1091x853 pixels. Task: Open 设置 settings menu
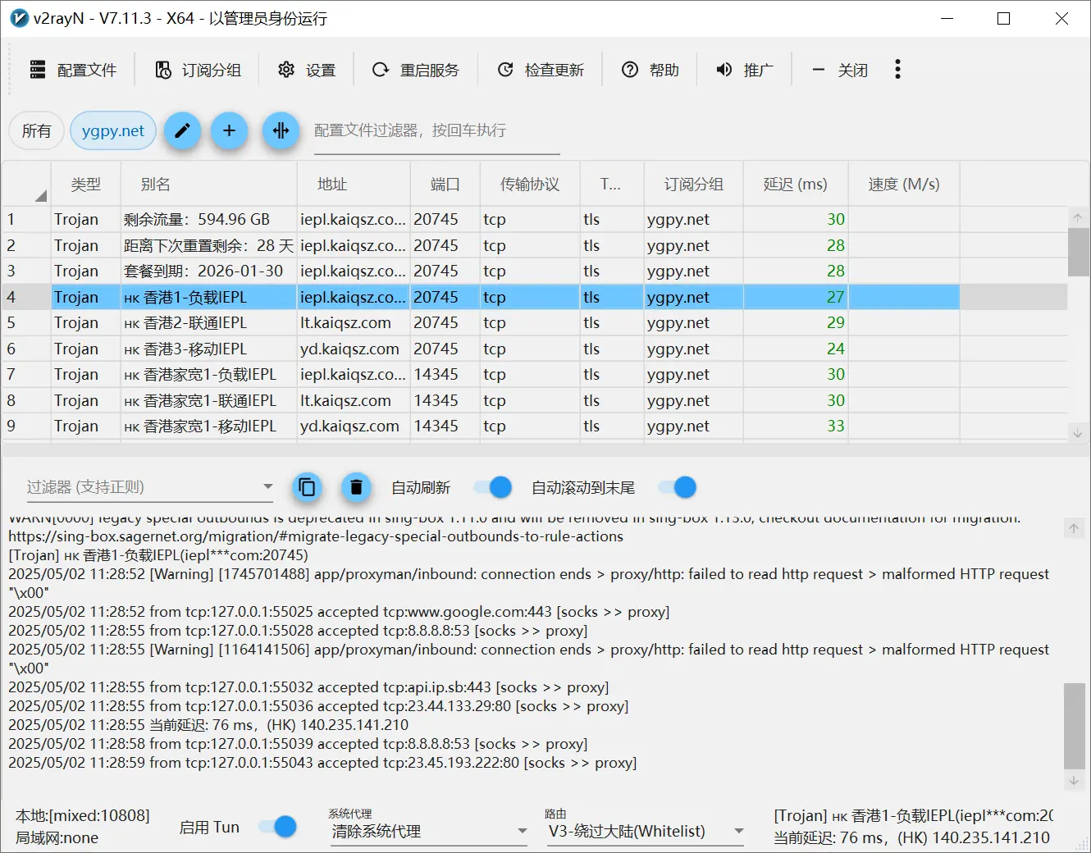(306, 70)
